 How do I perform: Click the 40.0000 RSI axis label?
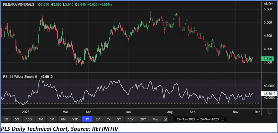tap(270, 98)
